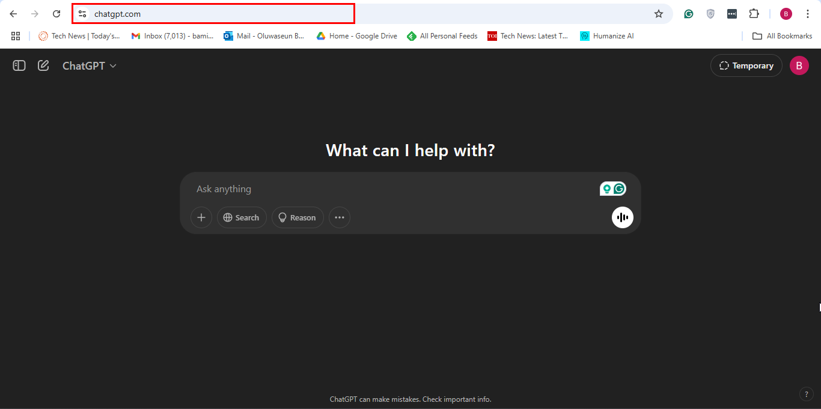821x409 pixels.
Task: Bookmark this page with the star icon
Action: [659, 14]
